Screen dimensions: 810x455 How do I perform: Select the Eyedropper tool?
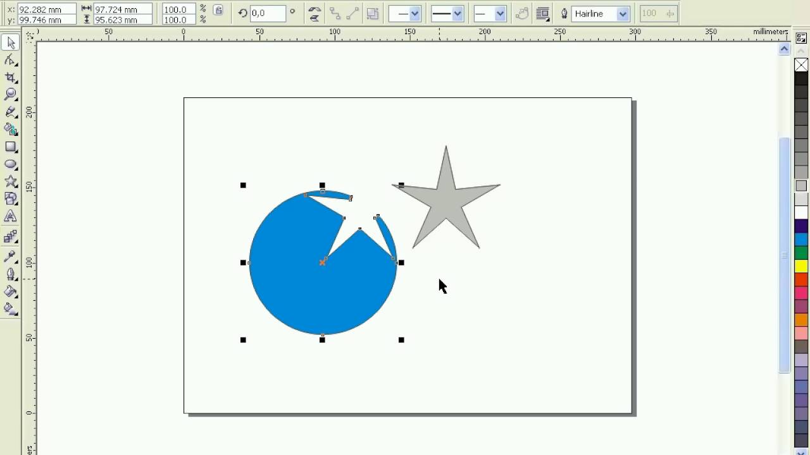(x=11, y=257)
